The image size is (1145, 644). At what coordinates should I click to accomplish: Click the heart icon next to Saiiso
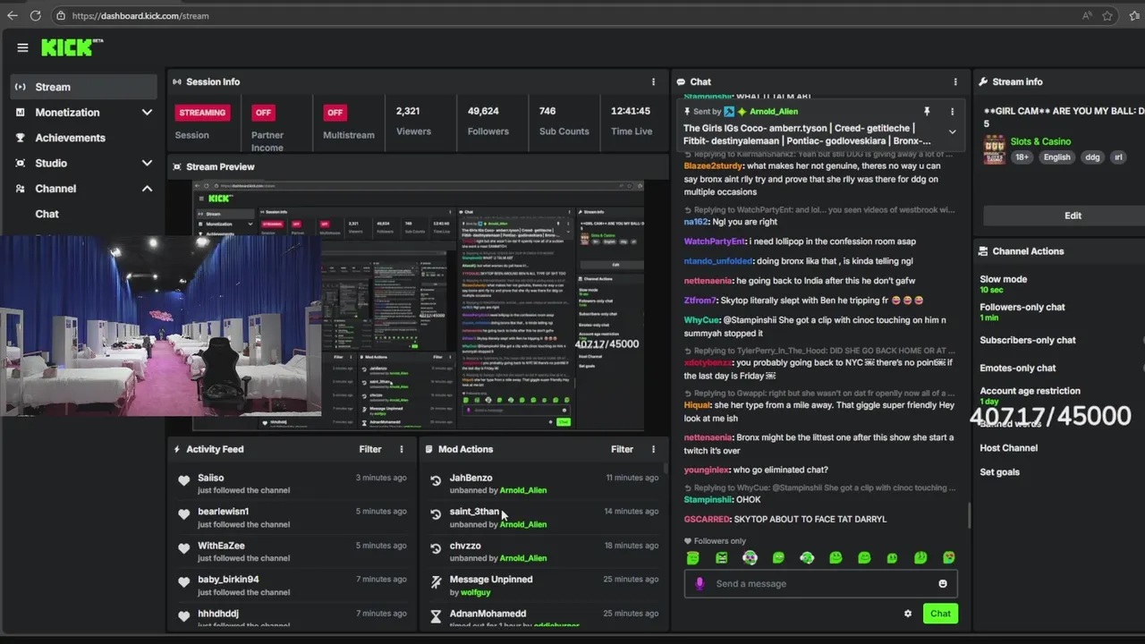click(x=184, y=481)
